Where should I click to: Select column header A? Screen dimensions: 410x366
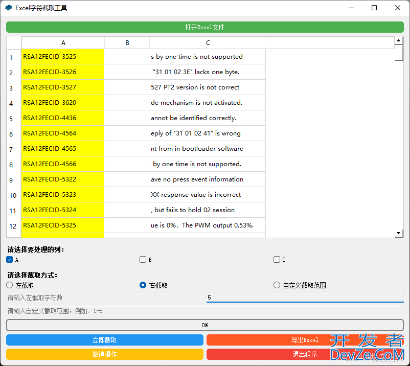[63, 43]
